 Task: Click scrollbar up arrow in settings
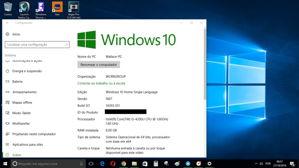(205, 28)
